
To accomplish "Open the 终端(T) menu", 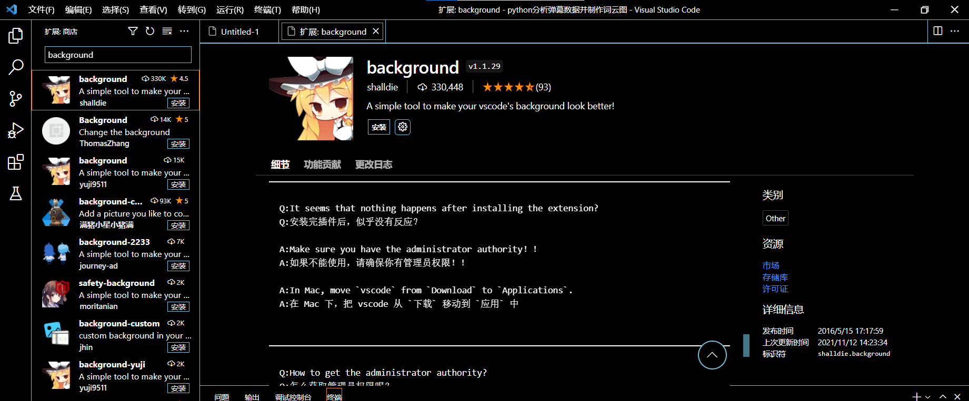I will coord(267,10).
